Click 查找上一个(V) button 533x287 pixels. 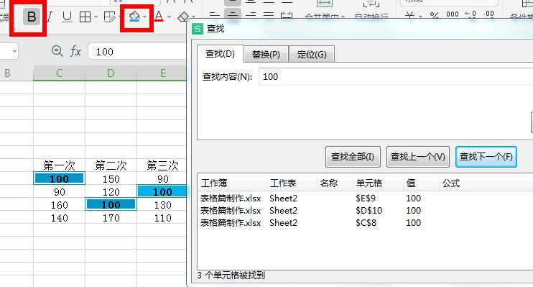coord(418,157)
